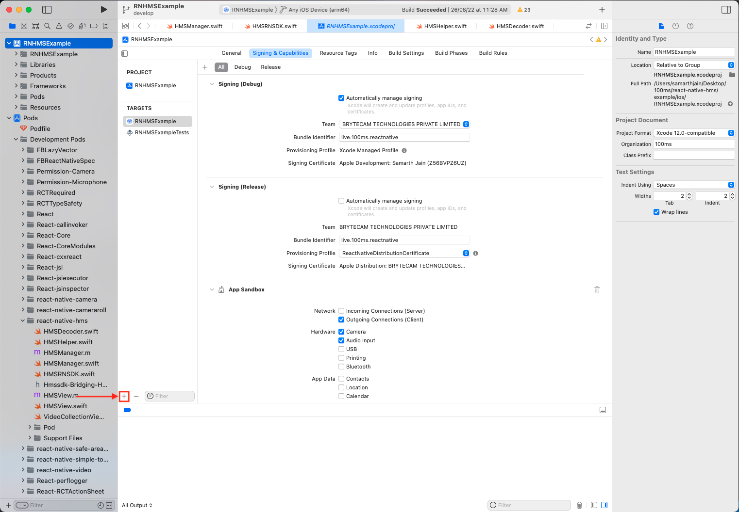Select the RNHMSExampleTests target
Screen dimensions: 739x512
coord(162,132)
